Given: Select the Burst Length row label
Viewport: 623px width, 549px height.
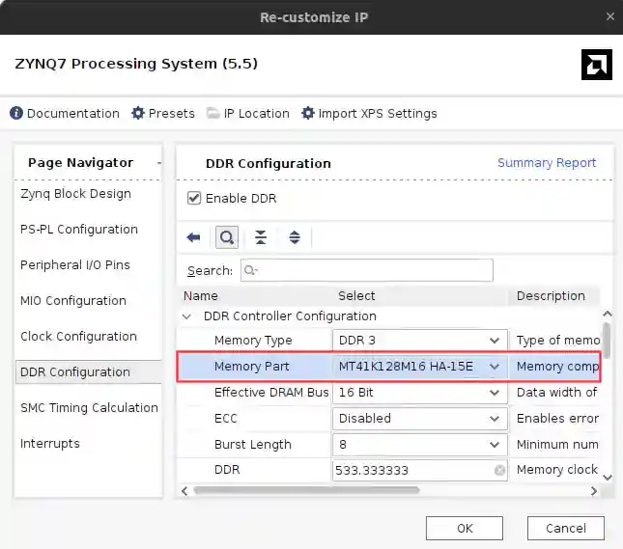Looking at the screenshot, I should tap(253, 444).
